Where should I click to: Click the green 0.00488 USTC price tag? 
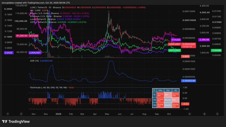coord(216,50)
